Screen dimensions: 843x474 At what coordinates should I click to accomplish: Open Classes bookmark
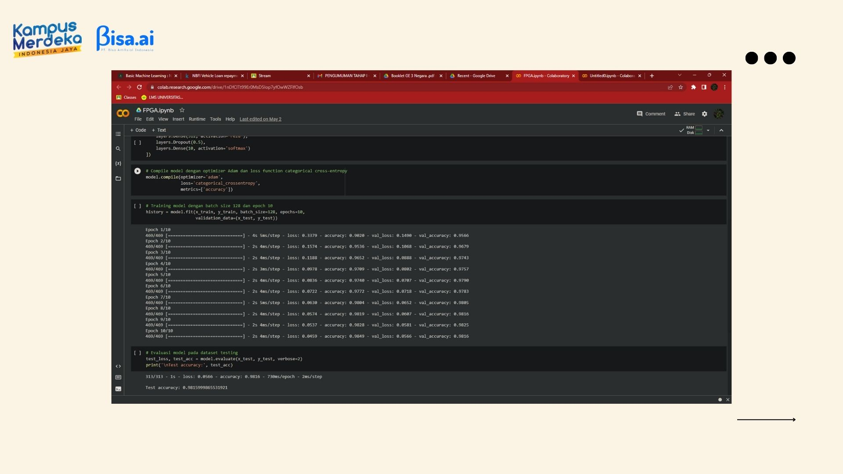126,97
